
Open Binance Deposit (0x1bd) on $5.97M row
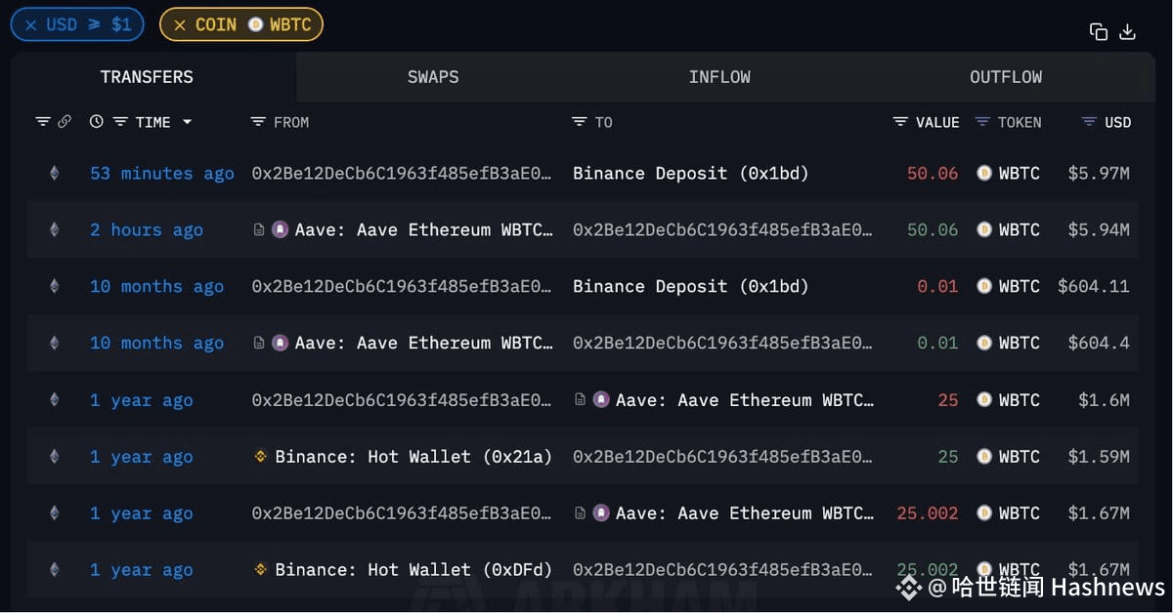tap(691, 174)
